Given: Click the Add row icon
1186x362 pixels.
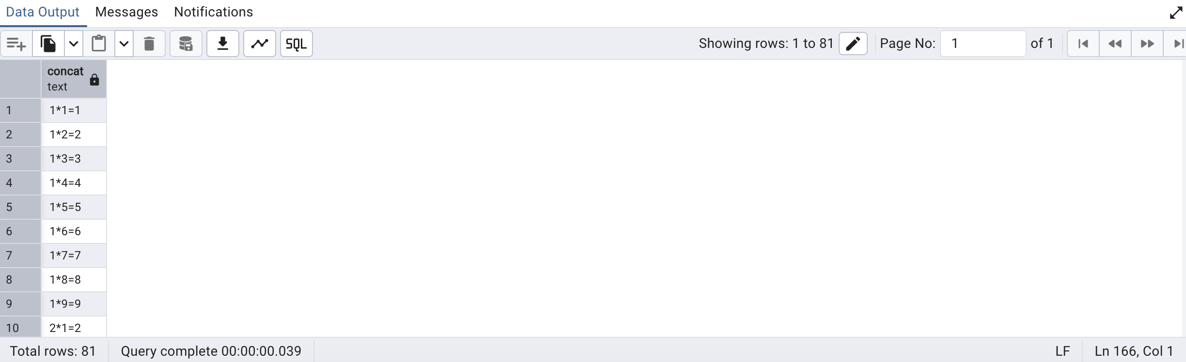Looking at the screenshot, I should coord(16,44).
